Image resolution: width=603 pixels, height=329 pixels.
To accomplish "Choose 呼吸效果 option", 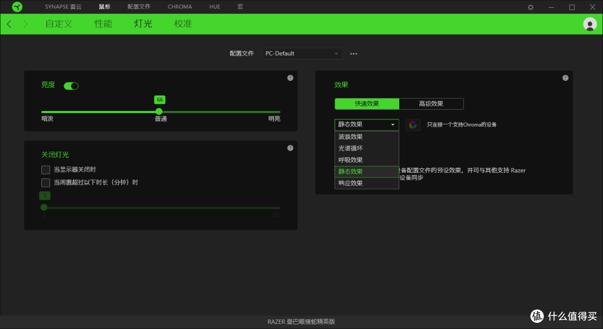I will [x=366, y=159].
